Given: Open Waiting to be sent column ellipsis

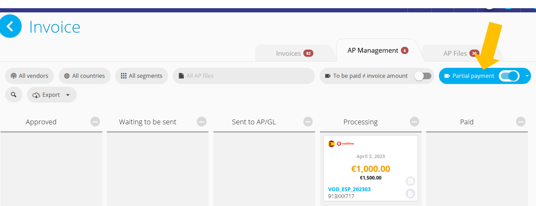Looking at the screenshot, I should (201, 122).
